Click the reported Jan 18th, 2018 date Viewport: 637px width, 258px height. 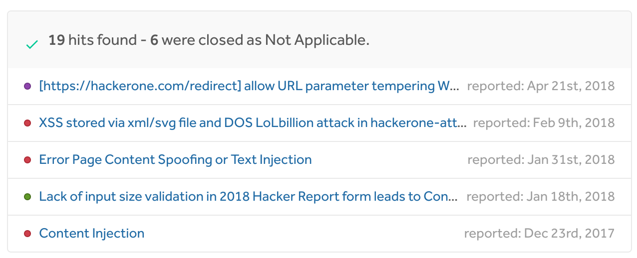tap(541, 197)
